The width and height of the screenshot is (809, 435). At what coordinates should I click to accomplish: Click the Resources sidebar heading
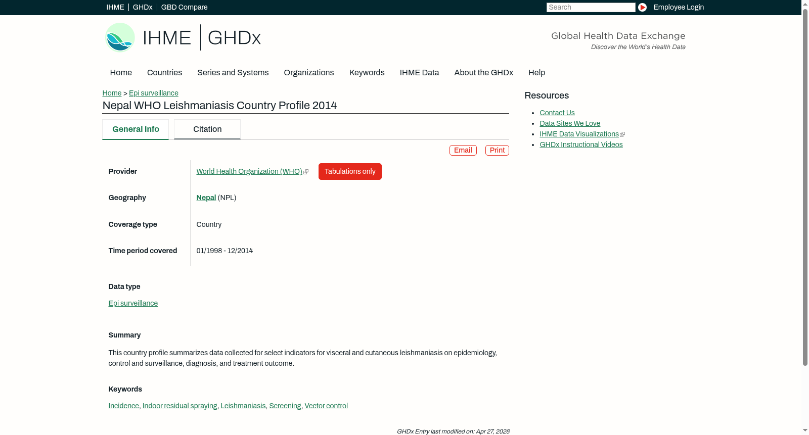coord(547,96)
